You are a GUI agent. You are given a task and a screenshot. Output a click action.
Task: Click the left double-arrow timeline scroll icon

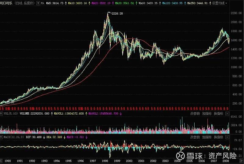[1, 161]
